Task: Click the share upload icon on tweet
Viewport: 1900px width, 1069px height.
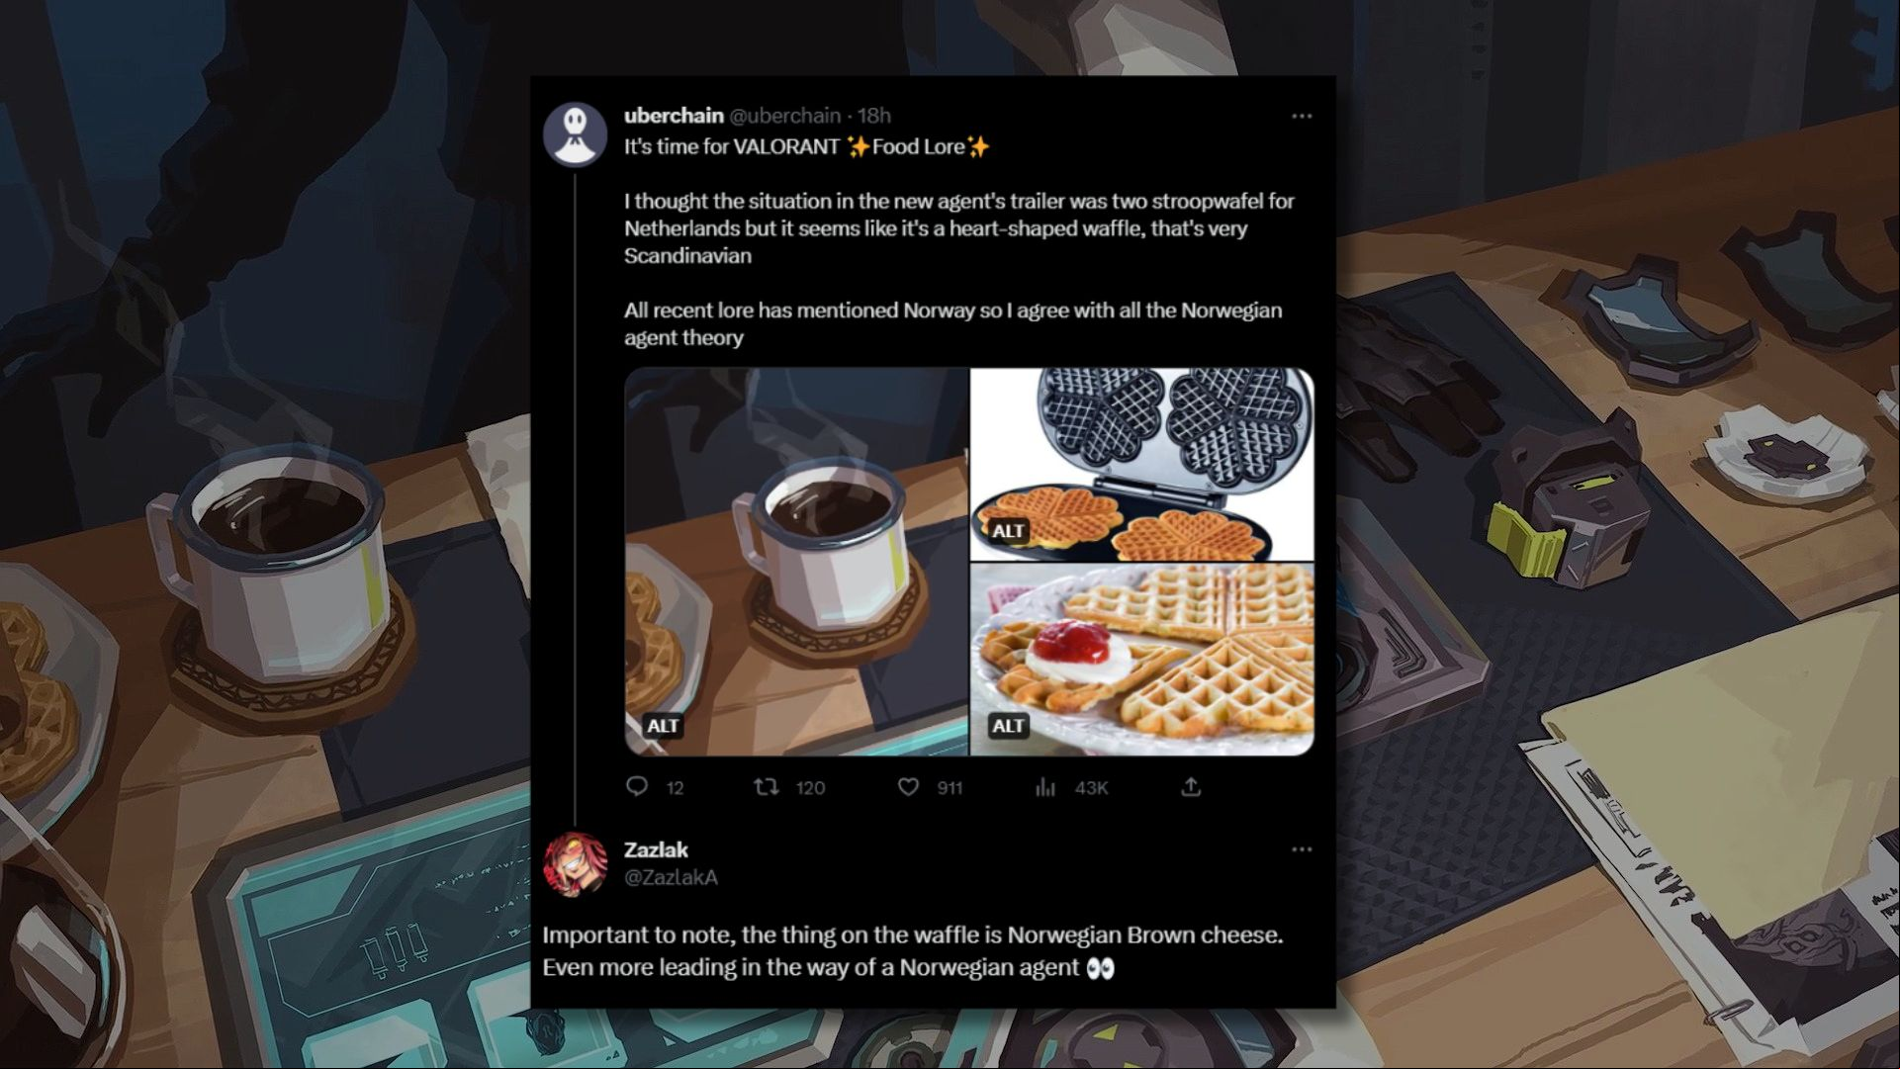Action: 1191,786
